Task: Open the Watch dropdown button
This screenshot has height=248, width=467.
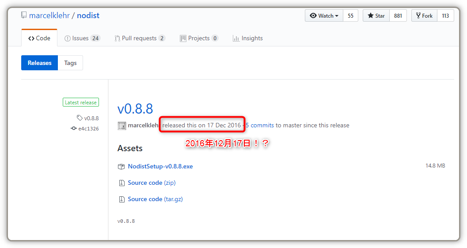Action: tap(324, 16)
